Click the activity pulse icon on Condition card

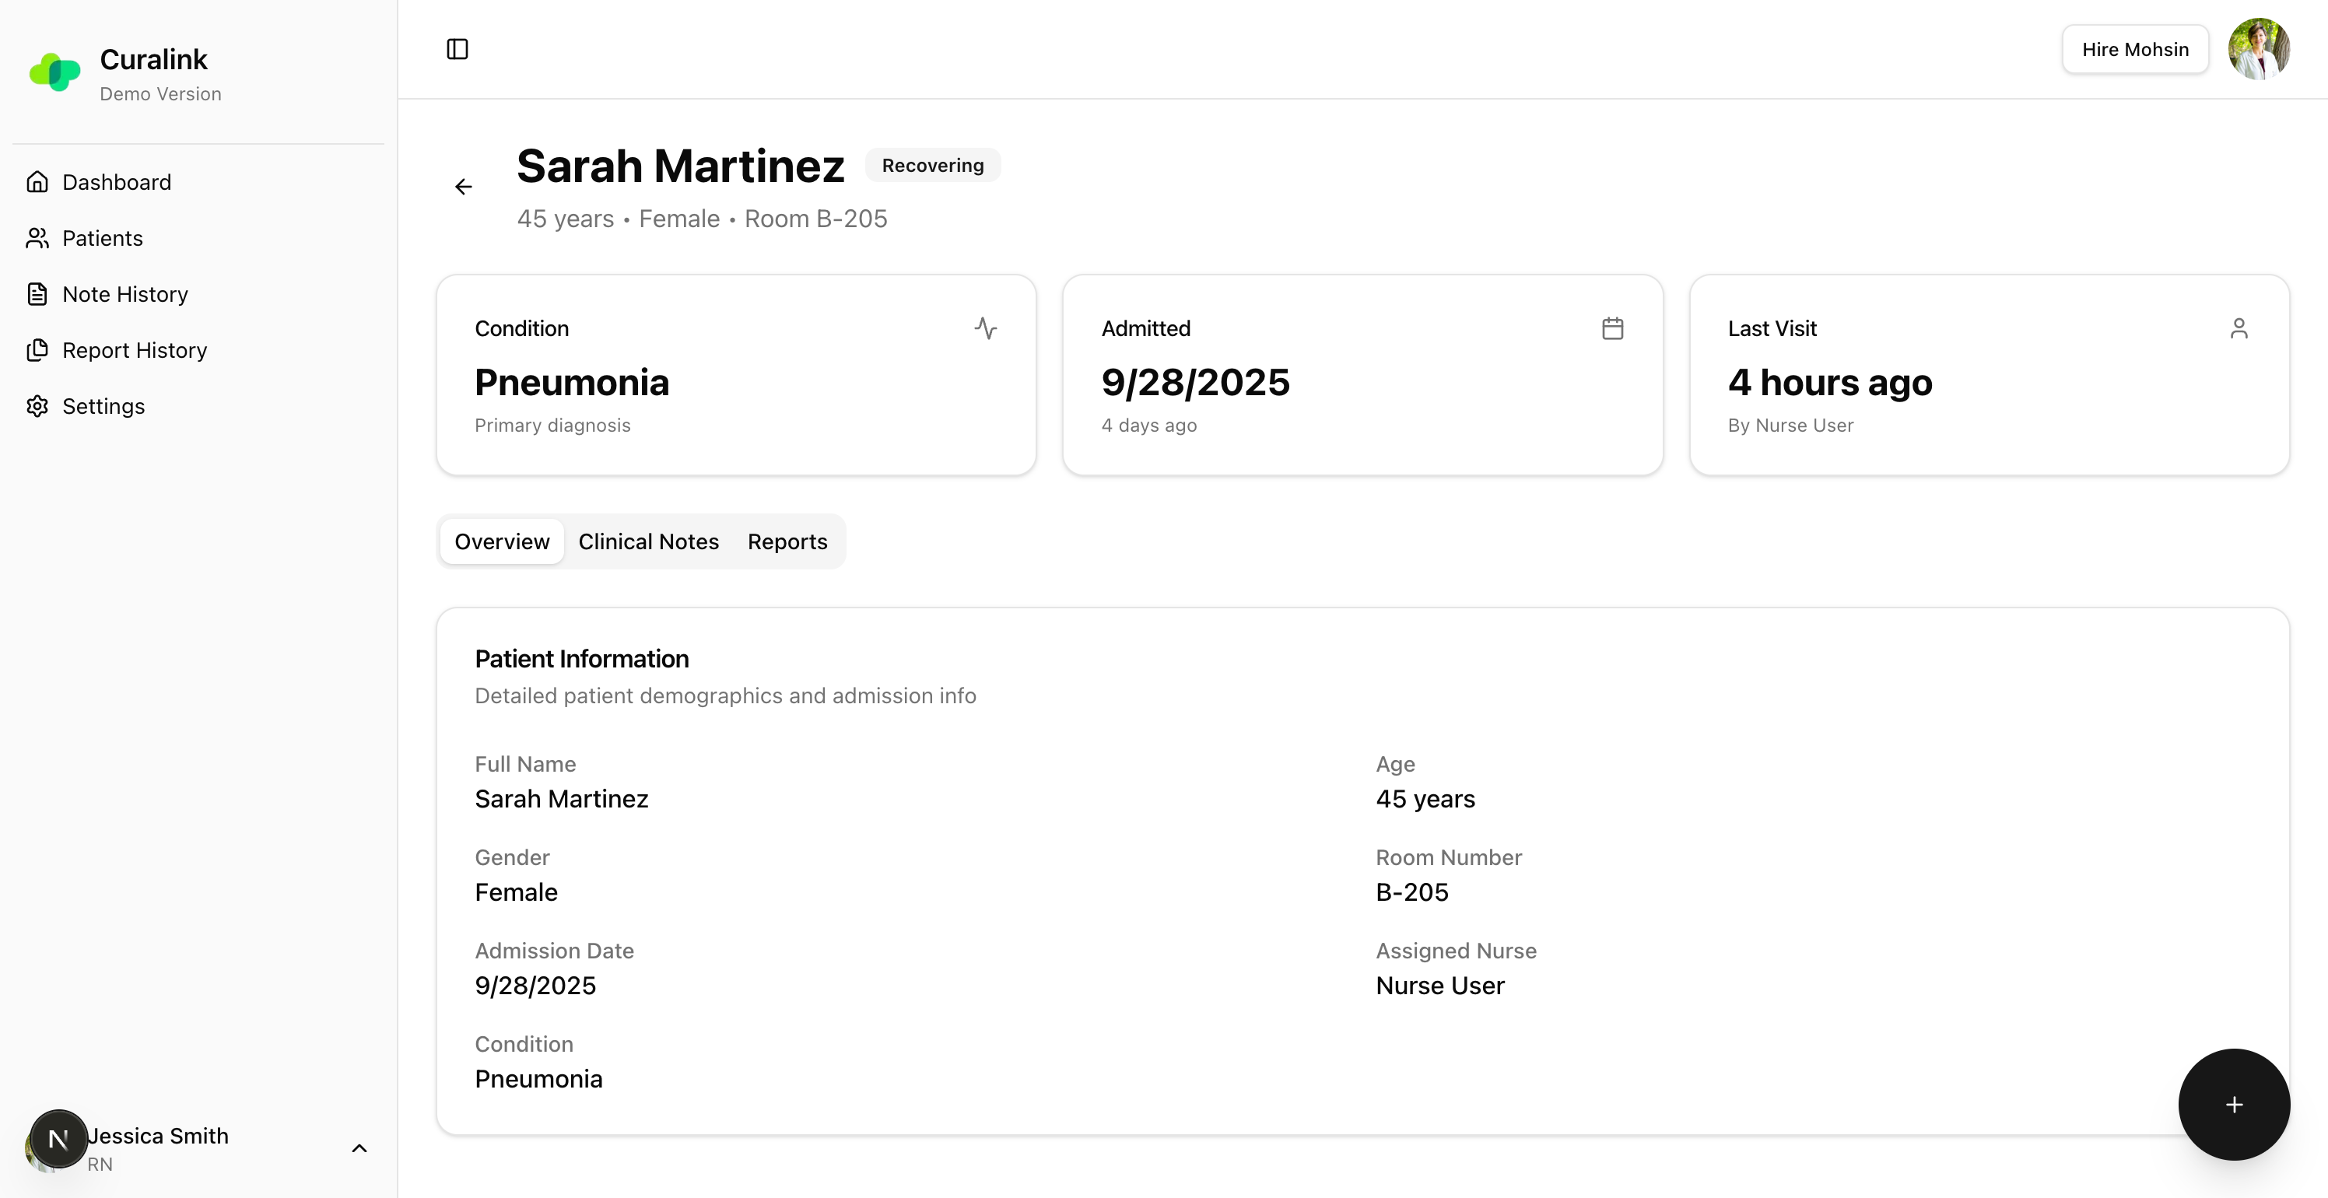coord(985,328)
